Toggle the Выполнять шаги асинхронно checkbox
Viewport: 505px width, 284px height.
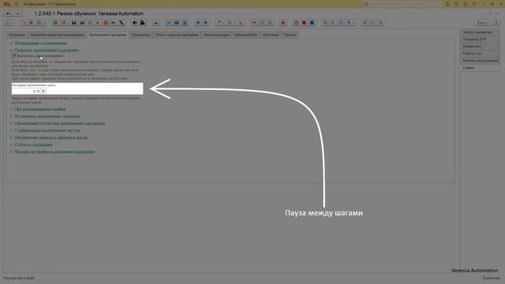[14, 55]
